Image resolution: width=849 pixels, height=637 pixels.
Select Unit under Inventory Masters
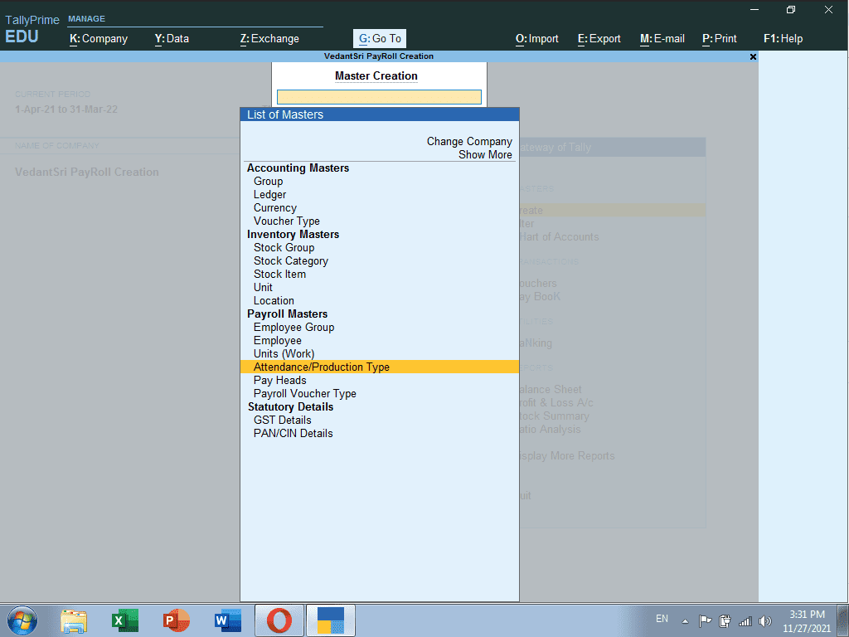click(263, 288)
